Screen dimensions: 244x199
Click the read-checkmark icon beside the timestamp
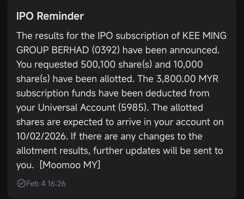tap(21, 183)
